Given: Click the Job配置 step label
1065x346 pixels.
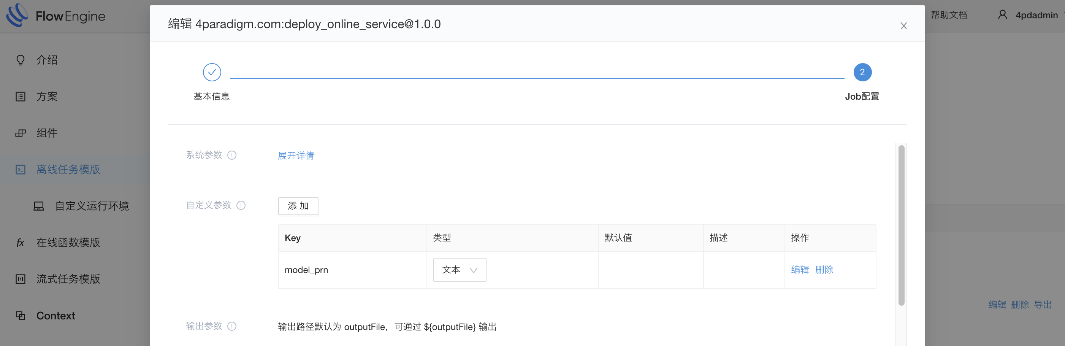Looking at the screenshot, I should [862, 96].
